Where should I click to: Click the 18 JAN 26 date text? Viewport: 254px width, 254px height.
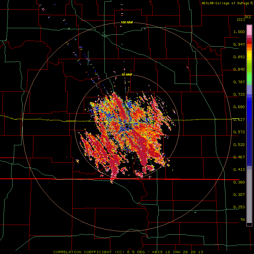tap(177, 252)
